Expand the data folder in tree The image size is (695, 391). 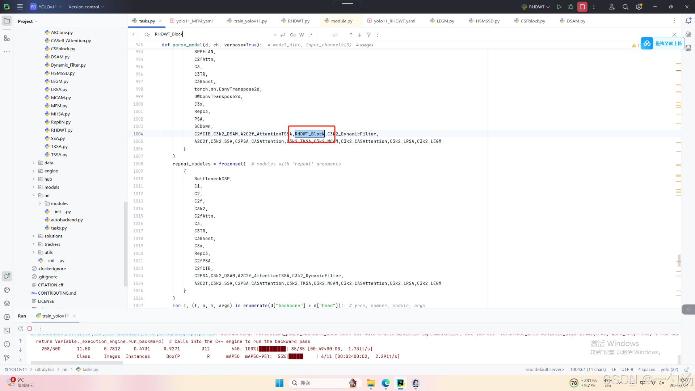point(34,163)
